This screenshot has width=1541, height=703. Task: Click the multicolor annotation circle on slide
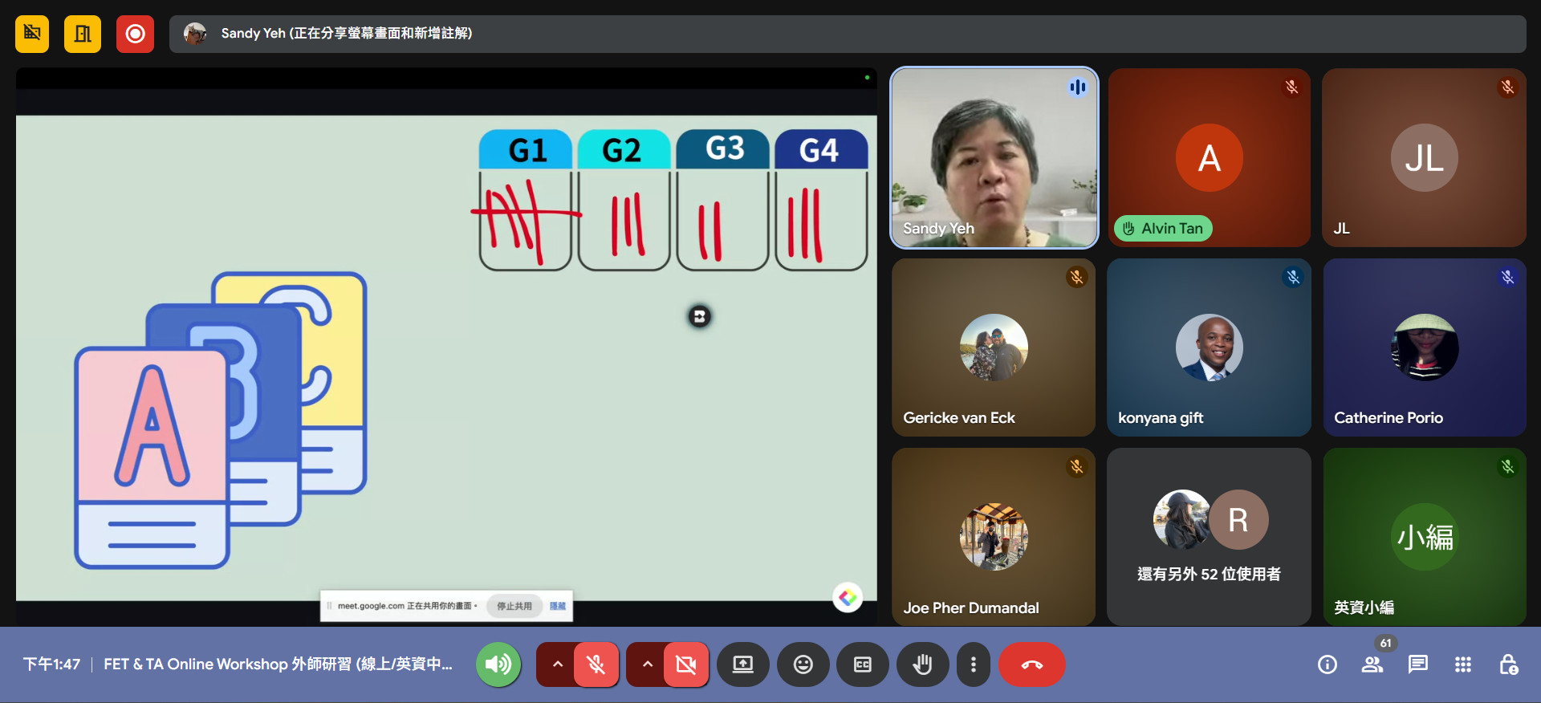[x=847, y=597]
